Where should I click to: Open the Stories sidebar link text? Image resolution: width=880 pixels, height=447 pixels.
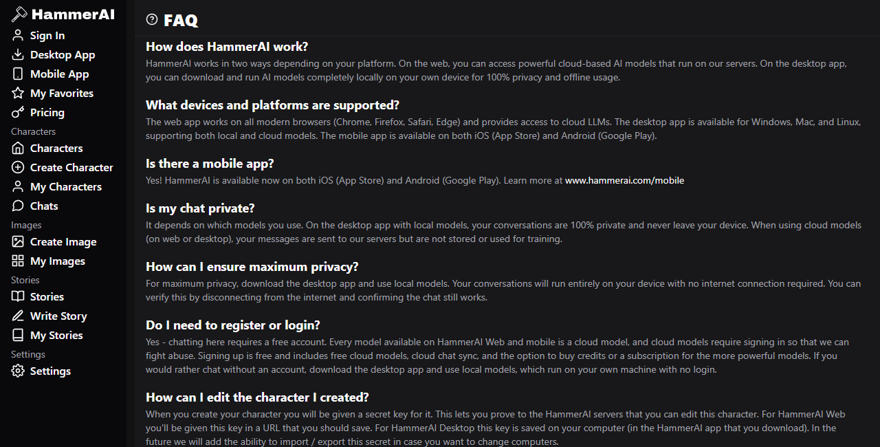pyautogui.click(x=47, y=297)
